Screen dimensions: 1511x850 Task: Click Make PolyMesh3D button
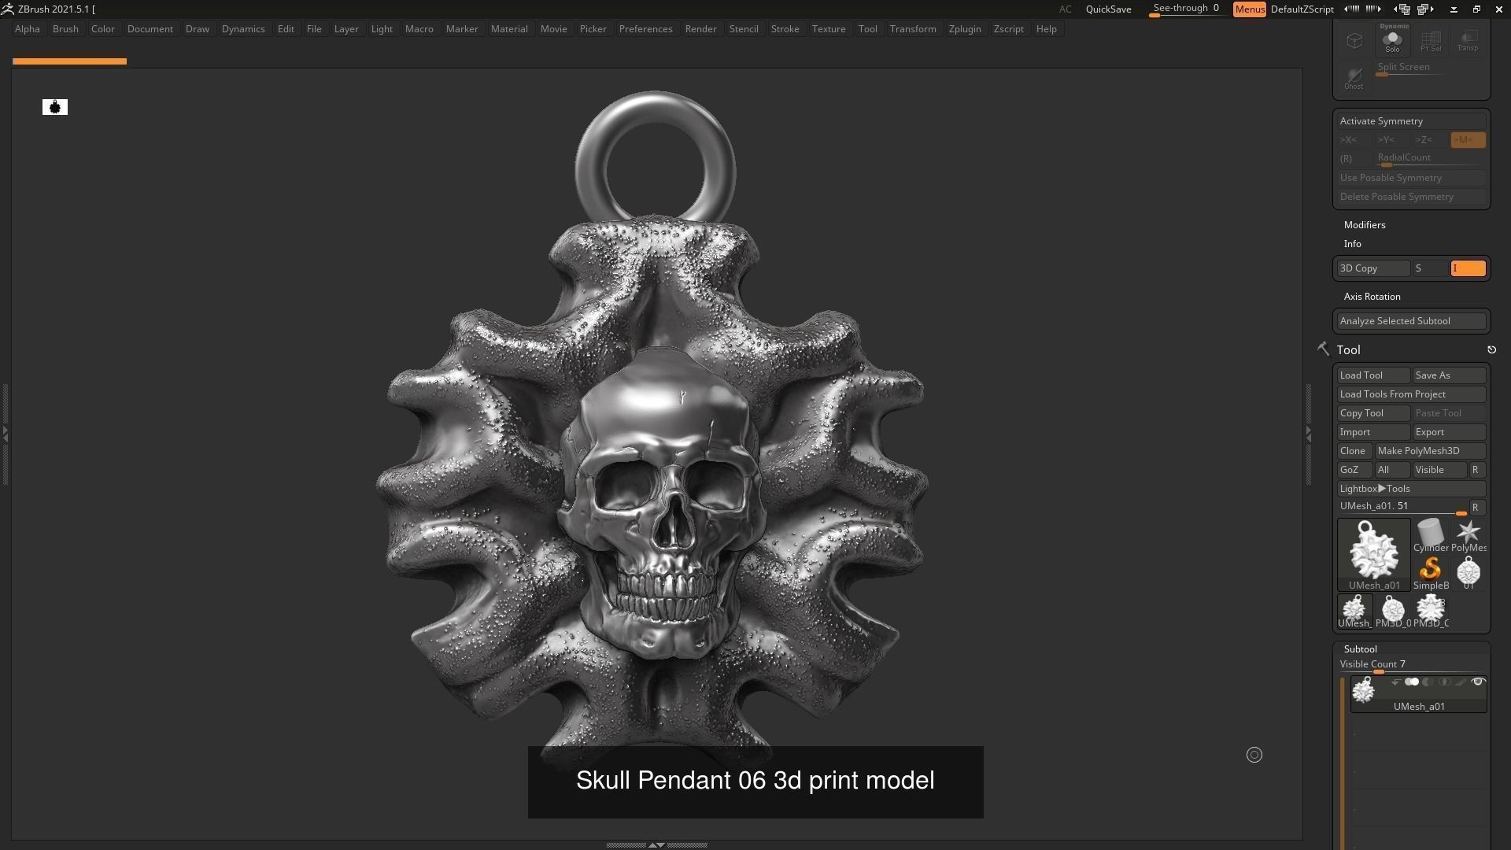tap(1430, 451)
